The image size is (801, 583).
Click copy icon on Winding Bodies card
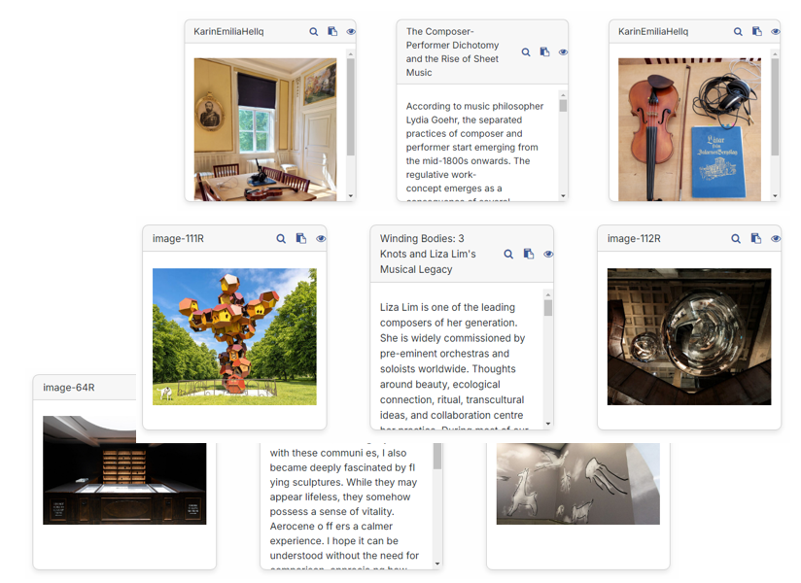529,255
